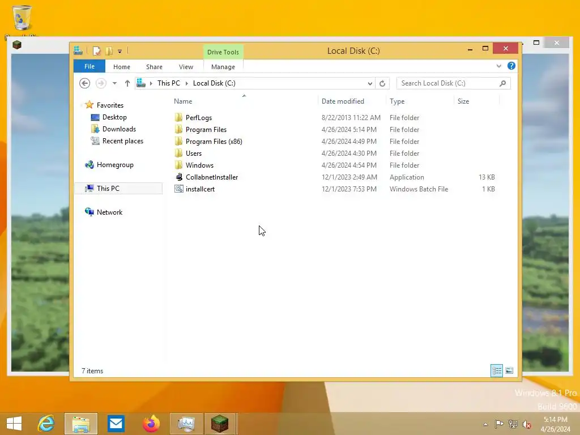This screenshot has height=435, width=580.
Task: Open Action Center flag tray icon
Action: 499,424
